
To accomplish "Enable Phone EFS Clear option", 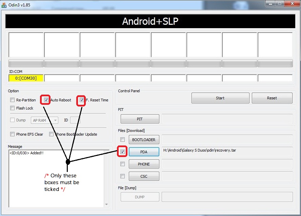I will [x=12, y=134].
